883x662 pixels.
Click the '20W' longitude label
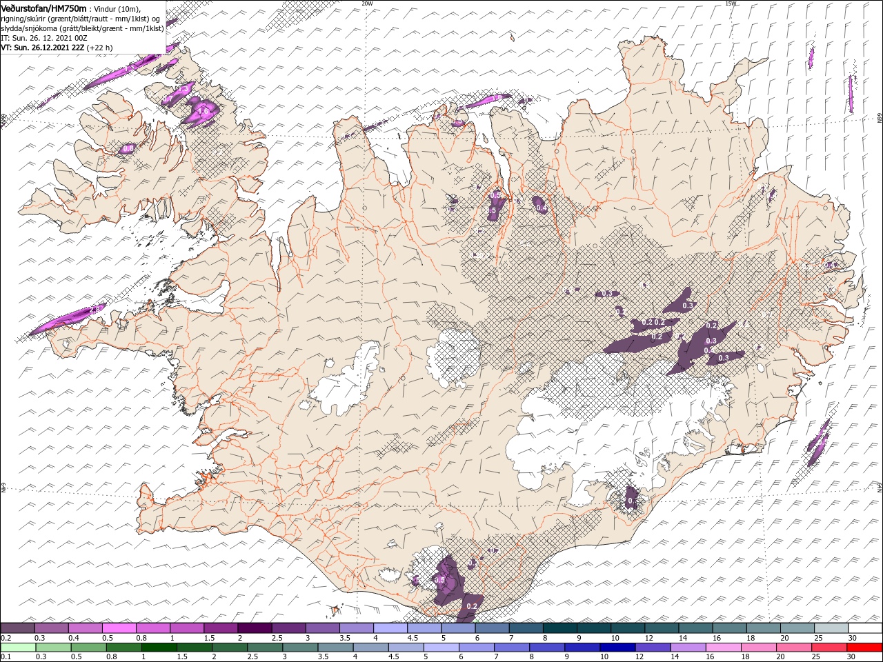tap(367, 3)
